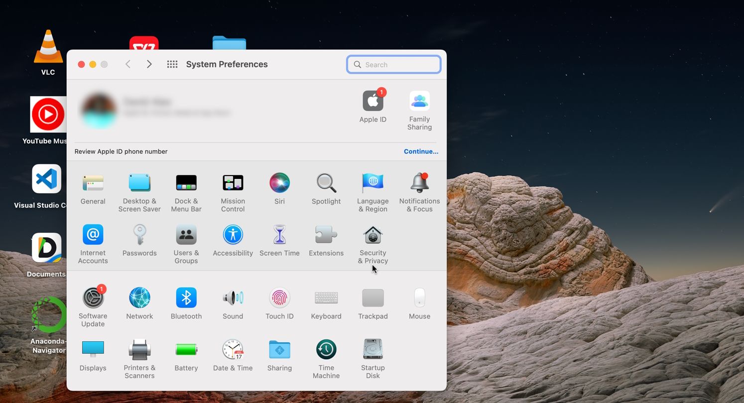The width and height of the screenshot is (744, 403).
Task: Open Notifications & Focus pane
Action: tap(419, 183)
